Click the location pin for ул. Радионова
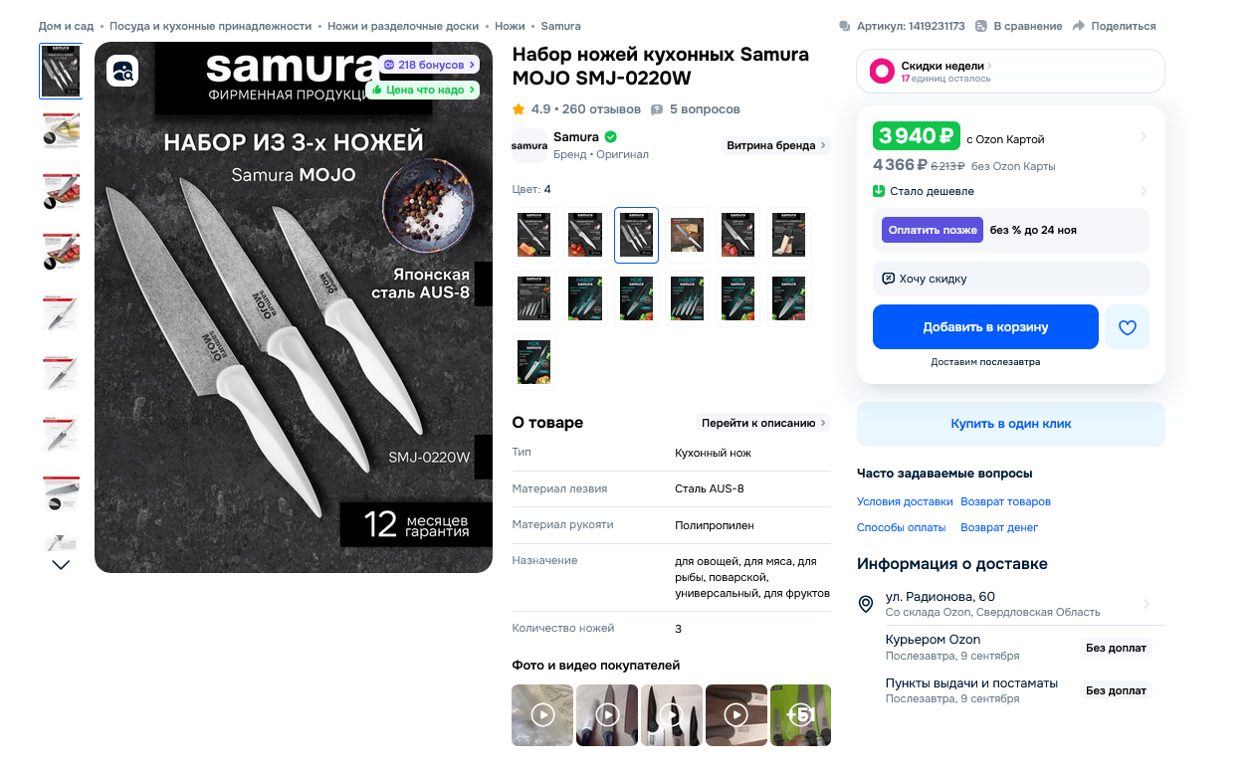The image size is (1258, 772). (866, 604)
